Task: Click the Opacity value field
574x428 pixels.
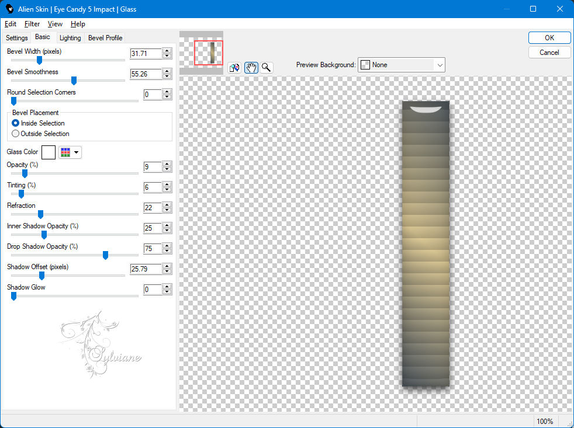Action: click(153, 167)
